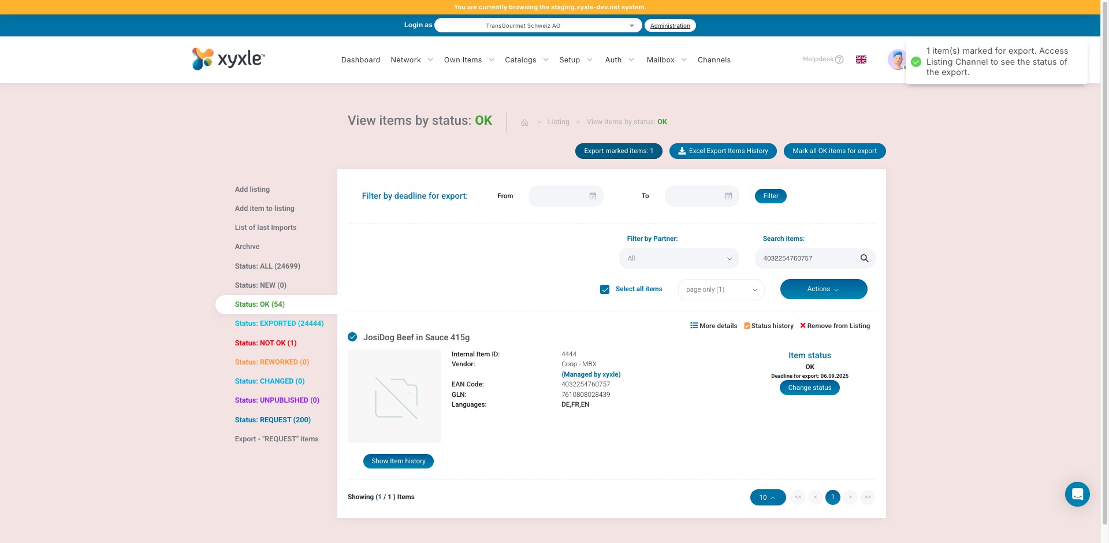Expand the Mailbox menu
1109x543 pixels.
pyautogui.click(x=667, y=60)
